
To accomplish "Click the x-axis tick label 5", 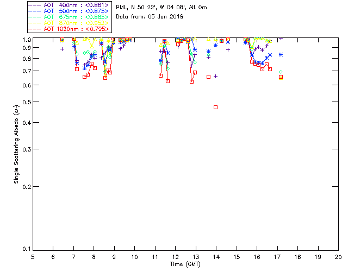I will (33, 257).
